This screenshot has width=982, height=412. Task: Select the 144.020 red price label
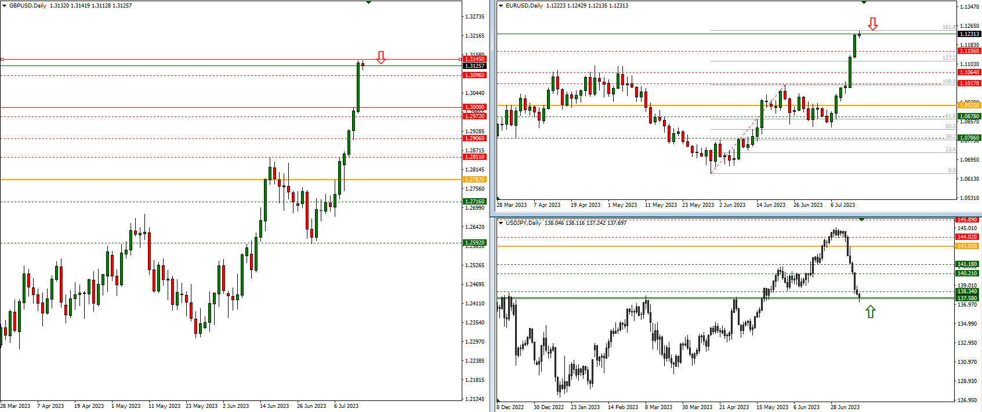tap(967, 237)
